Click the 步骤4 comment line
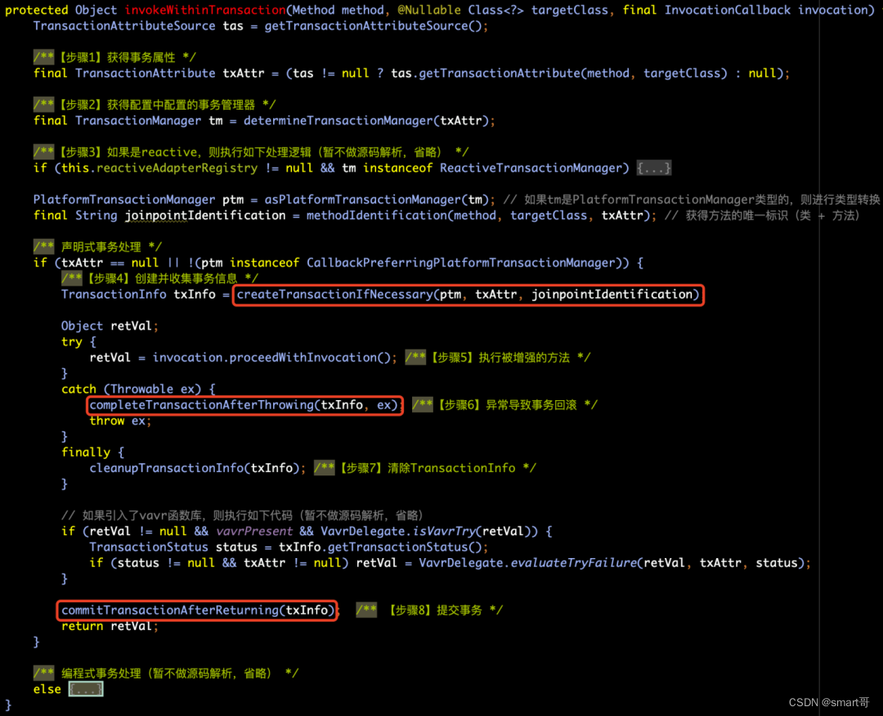This screenshot has height=716, width=883. [160, 278]
